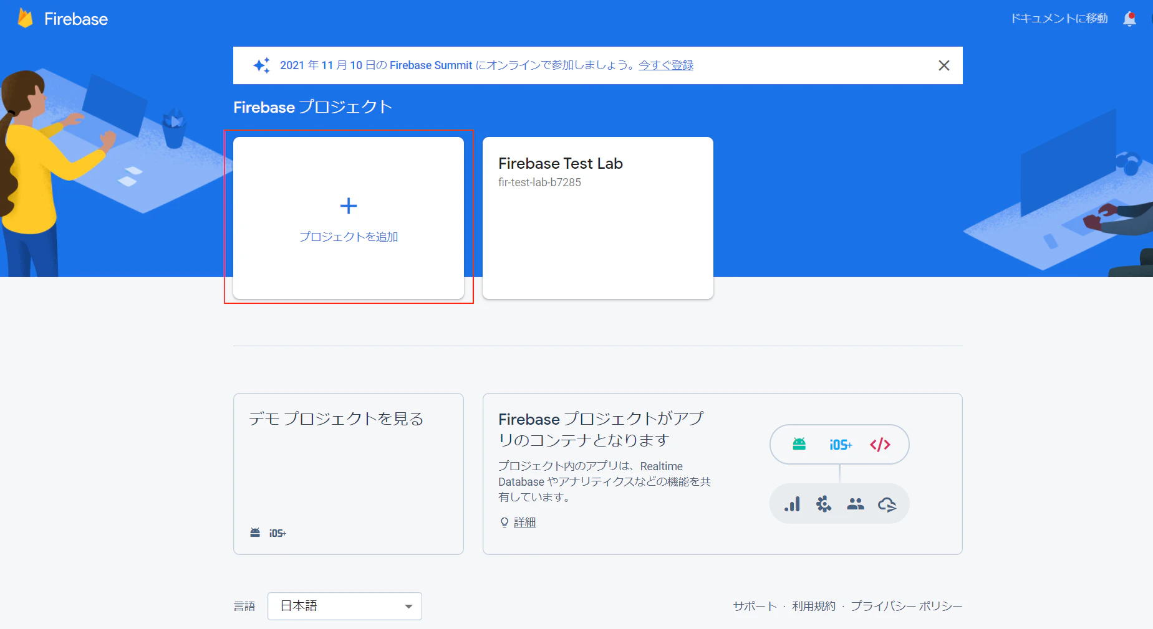The image size is (1153, 629).
Task: Click the プロジェクトを追加 label
Action: [349, 237]
